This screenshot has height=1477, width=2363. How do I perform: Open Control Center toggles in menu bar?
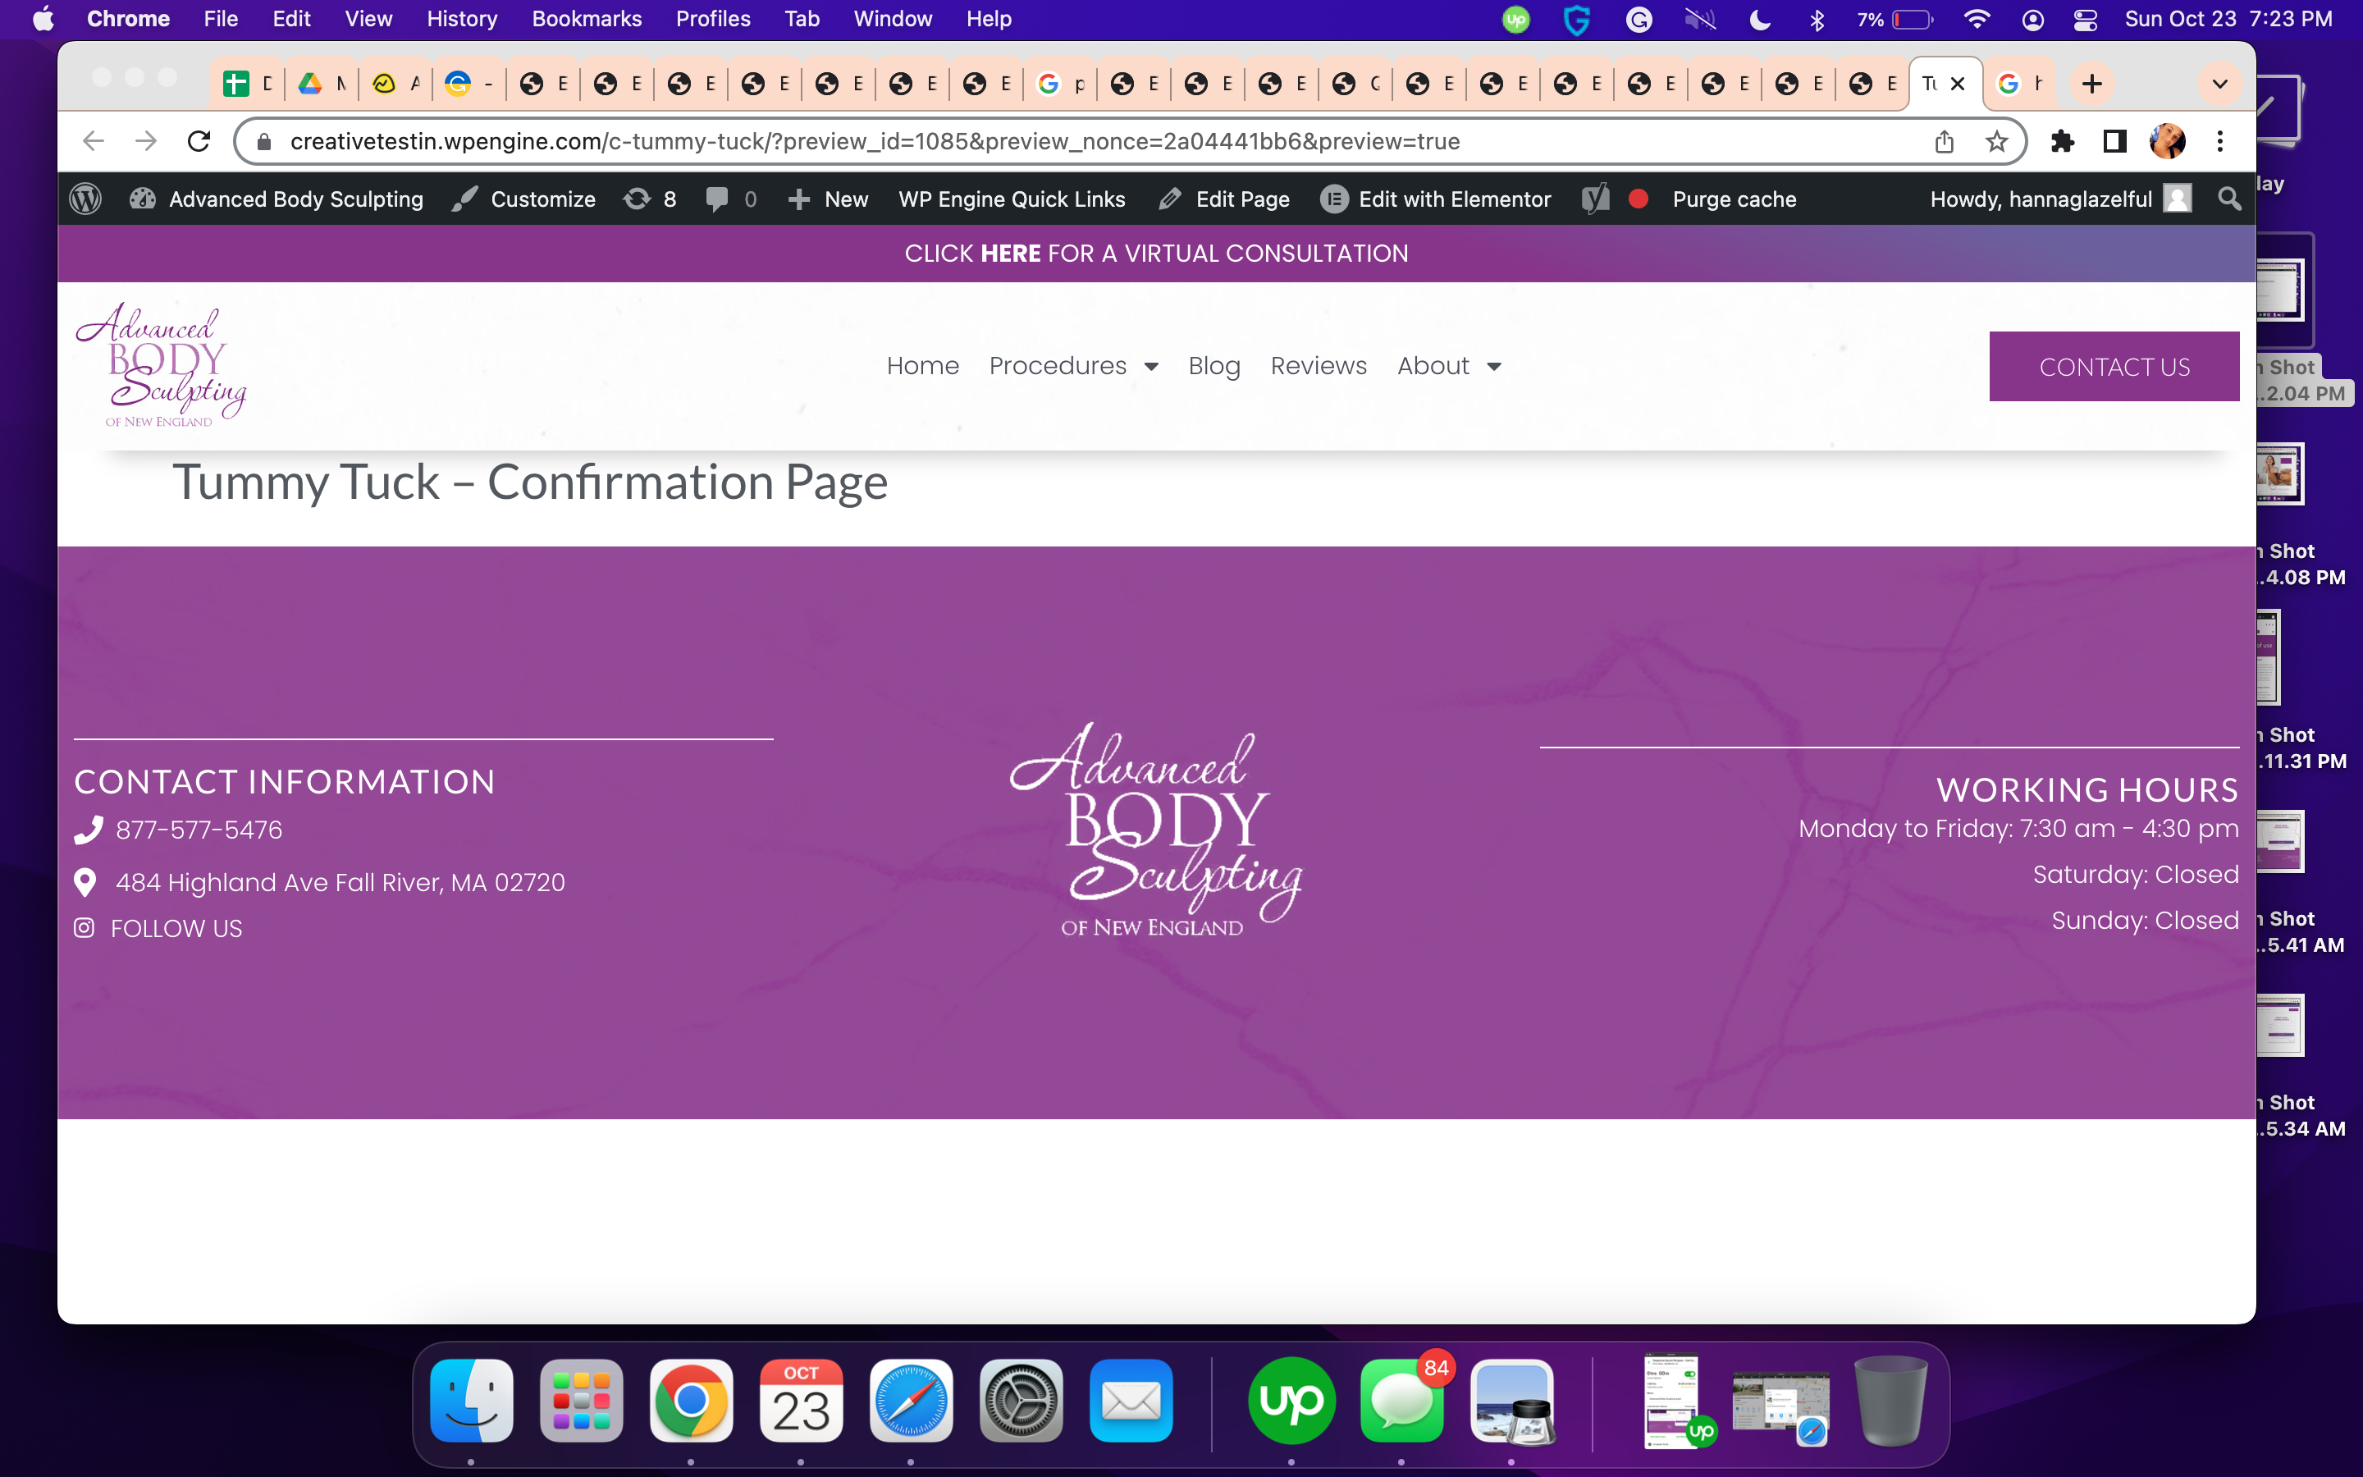(x=2085, y=20)
